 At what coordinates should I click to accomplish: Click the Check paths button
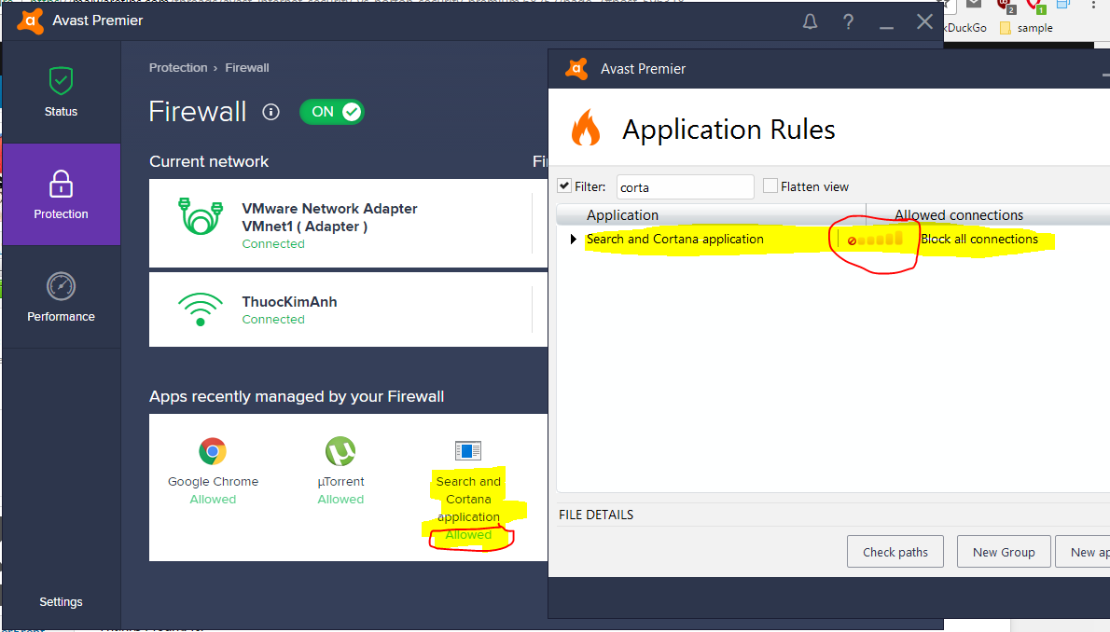pos(895,552)
